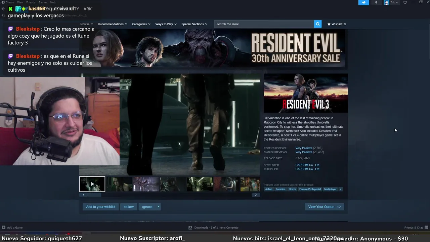Open publisher CAPCOM Co., Ltd. link
Screen dimensions: 430x242
(x=307, y=169)
